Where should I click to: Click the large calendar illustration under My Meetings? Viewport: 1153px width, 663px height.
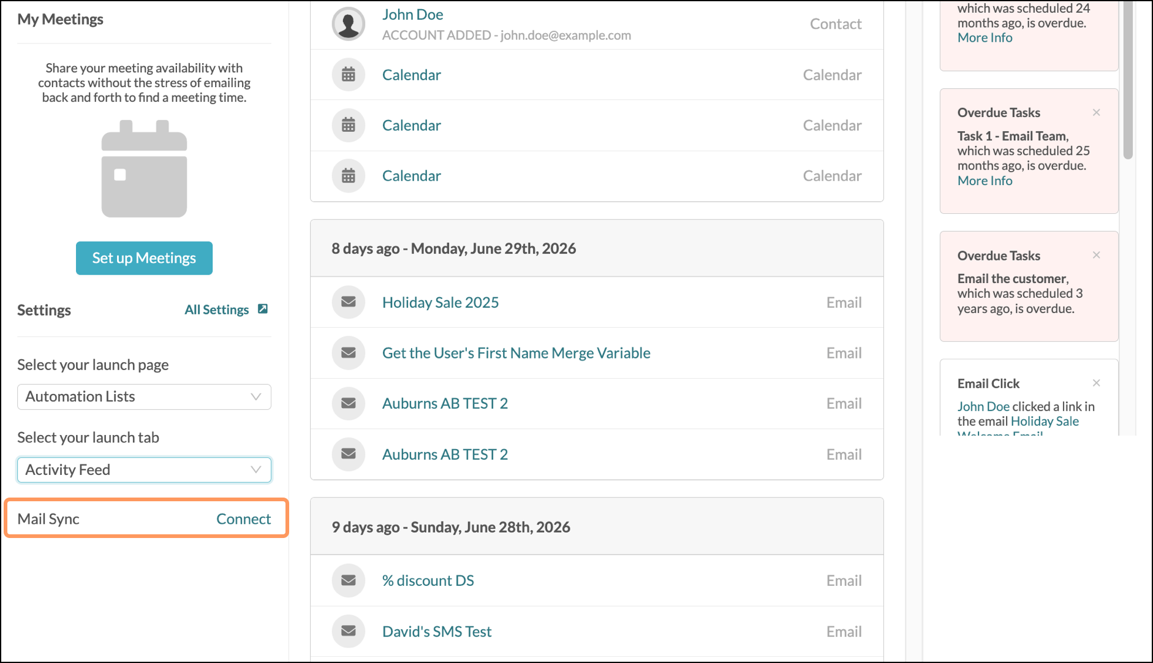[144, 169]
